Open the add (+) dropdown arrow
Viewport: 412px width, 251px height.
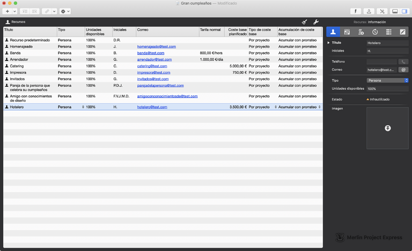14,11
